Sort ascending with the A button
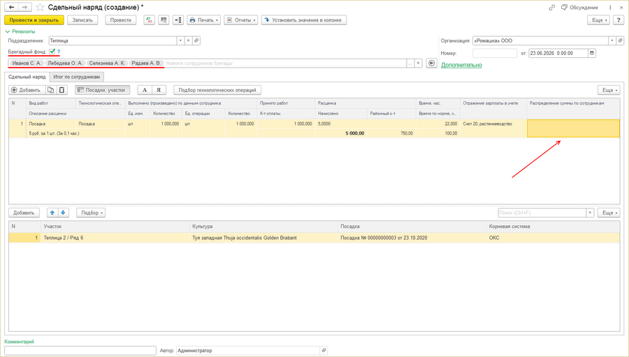Viewport: 629px width, 357px height. tap(145, 90)
